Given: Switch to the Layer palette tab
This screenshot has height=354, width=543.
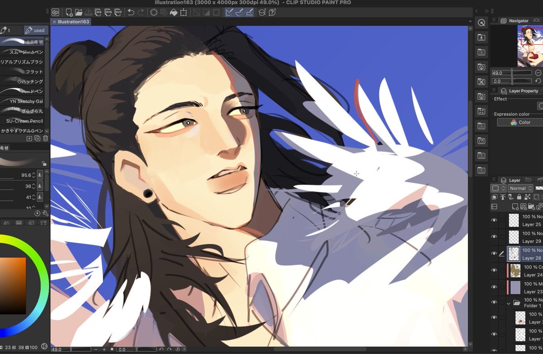Looking at the screenshot, I should 511,180.
